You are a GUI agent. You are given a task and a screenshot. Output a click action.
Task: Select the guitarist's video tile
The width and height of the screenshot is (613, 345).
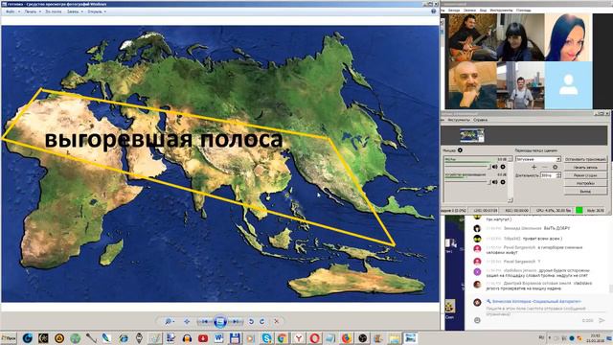472,37
